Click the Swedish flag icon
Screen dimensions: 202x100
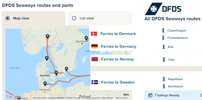pos(95,82)
